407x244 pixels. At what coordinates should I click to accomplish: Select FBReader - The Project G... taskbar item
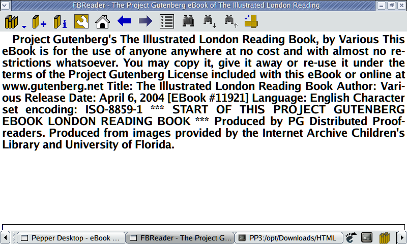pos(180,238)
